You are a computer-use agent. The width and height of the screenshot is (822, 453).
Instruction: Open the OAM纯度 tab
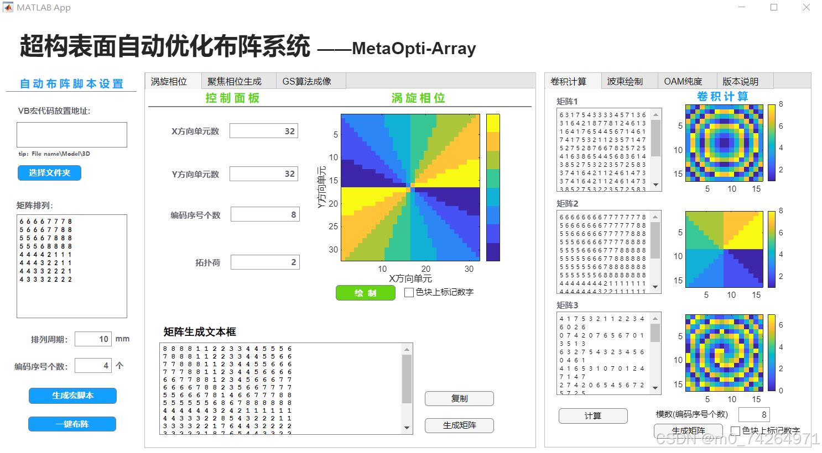click(687, 81)
